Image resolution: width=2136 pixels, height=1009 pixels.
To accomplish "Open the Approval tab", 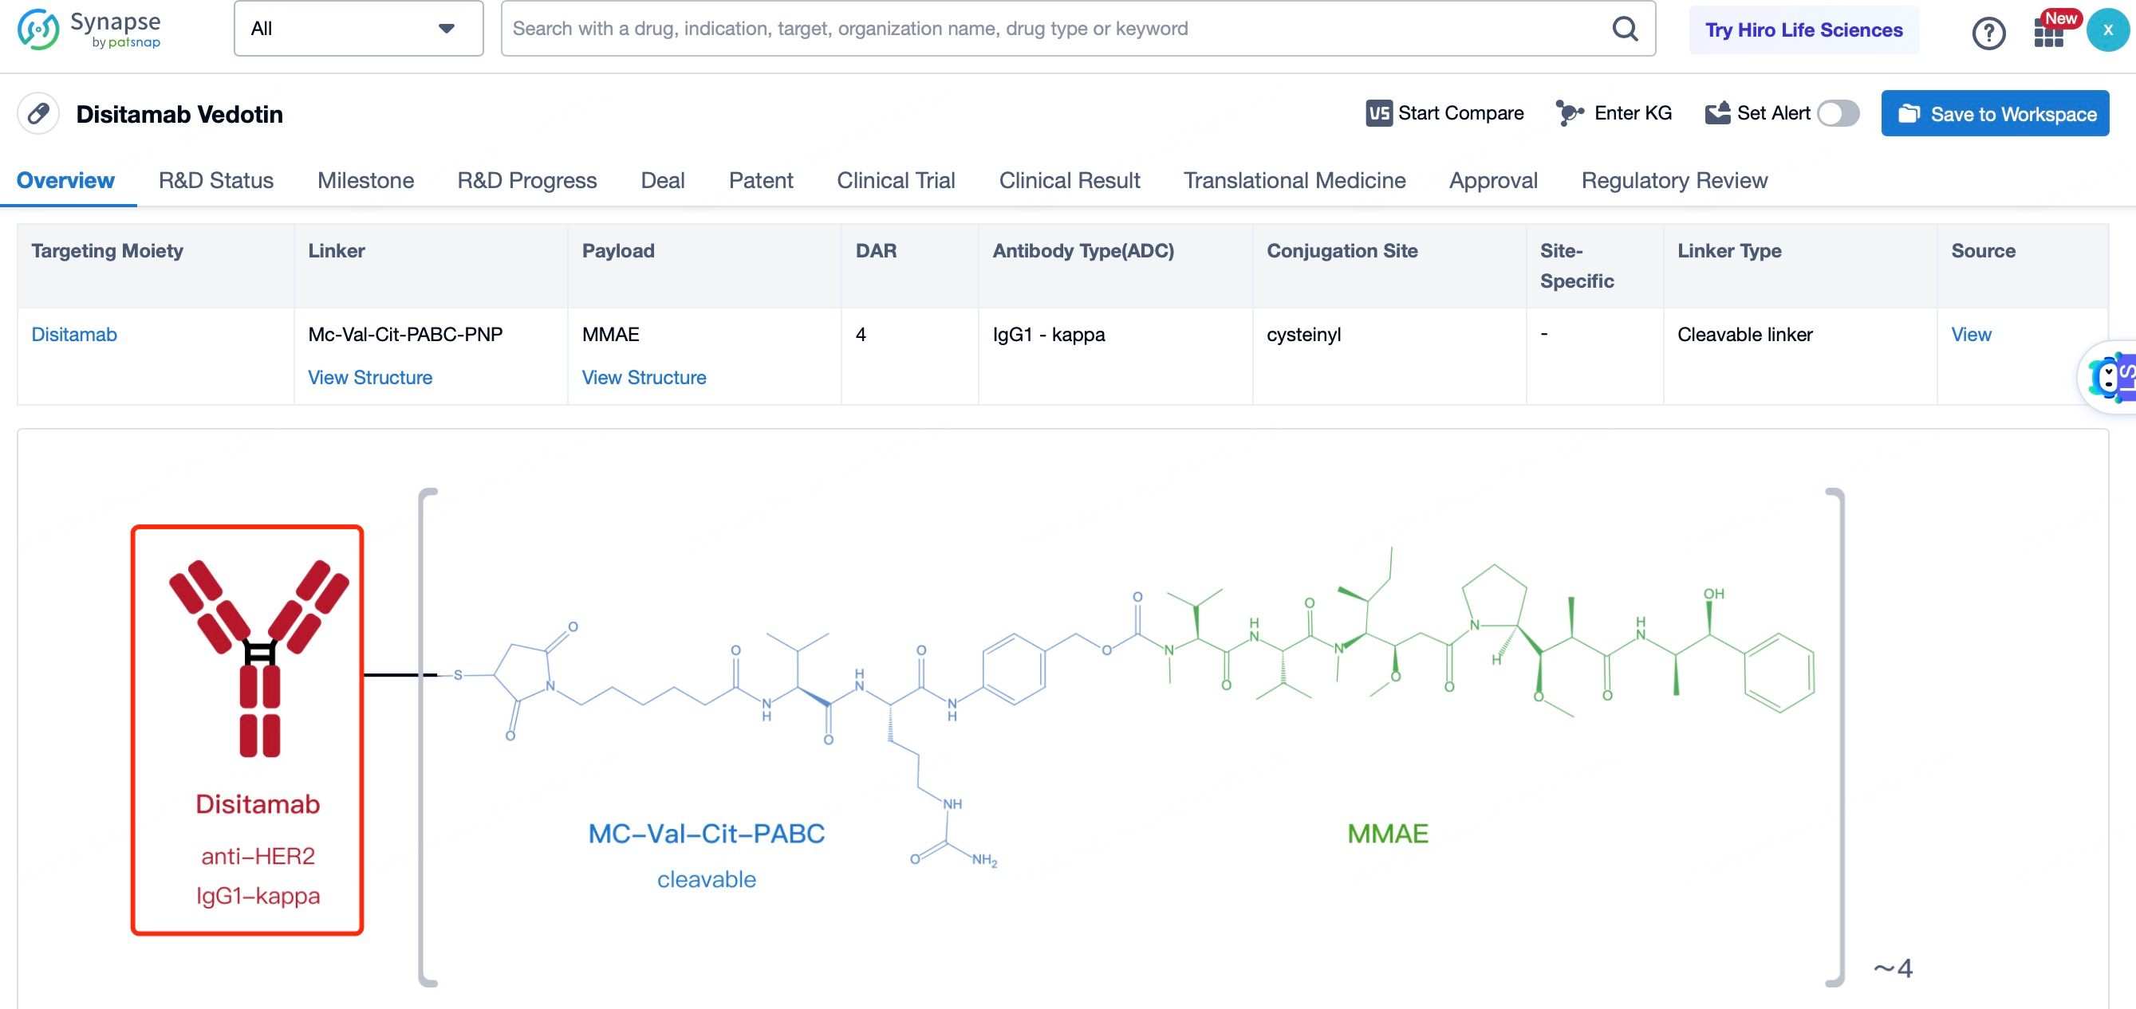I will (1493, 180).
